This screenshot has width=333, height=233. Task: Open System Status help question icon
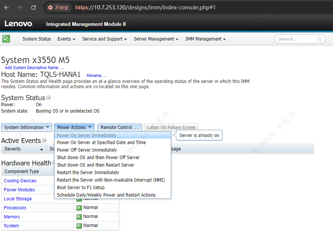(x=49, y=98)
